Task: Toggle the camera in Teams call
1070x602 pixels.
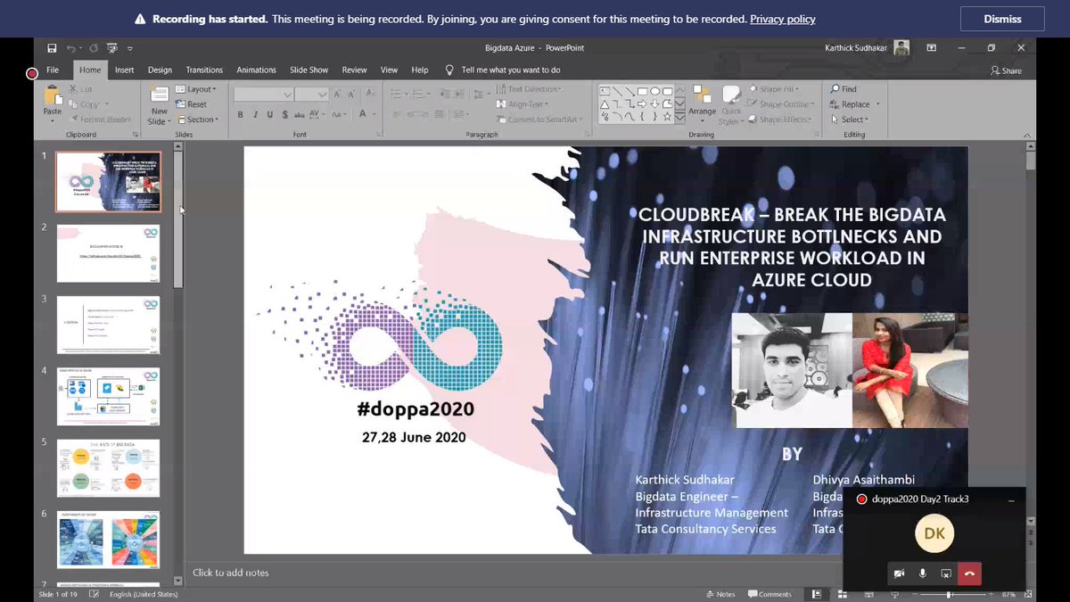Action: (900, 573)
